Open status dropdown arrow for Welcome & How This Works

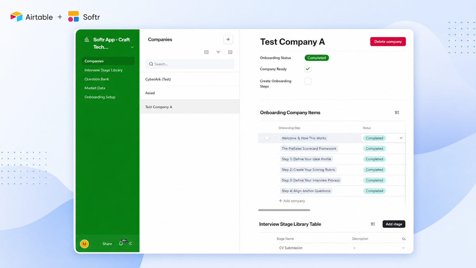401,138
